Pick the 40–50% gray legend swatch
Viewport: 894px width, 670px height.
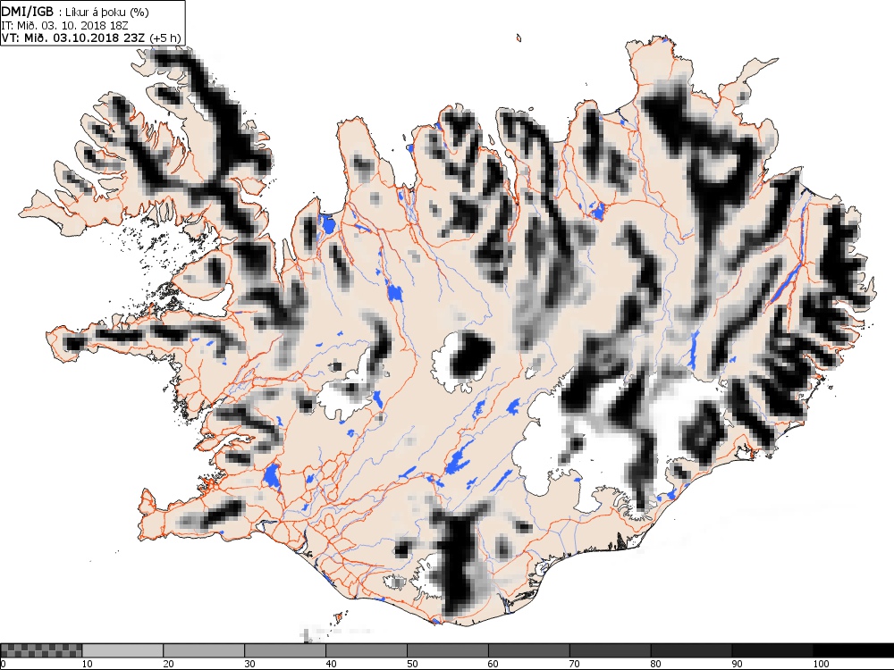(x=367, y=650)
